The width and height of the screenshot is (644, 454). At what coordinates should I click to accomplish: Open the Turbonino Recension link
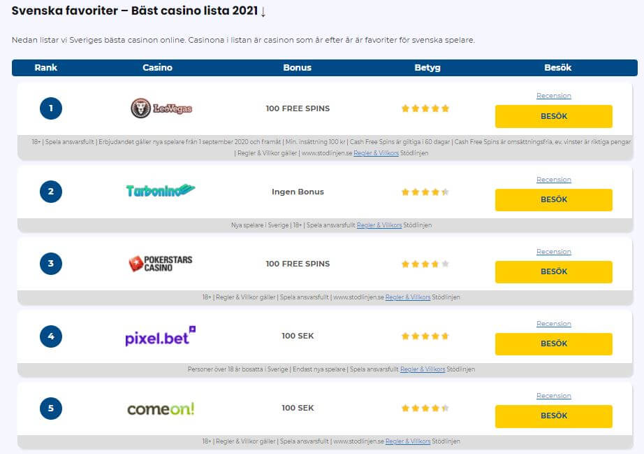click(x=553, y=180)
